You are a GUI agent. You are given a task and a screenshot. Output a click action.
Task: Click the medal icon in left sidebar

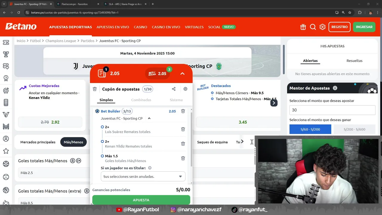pos(6,78)
